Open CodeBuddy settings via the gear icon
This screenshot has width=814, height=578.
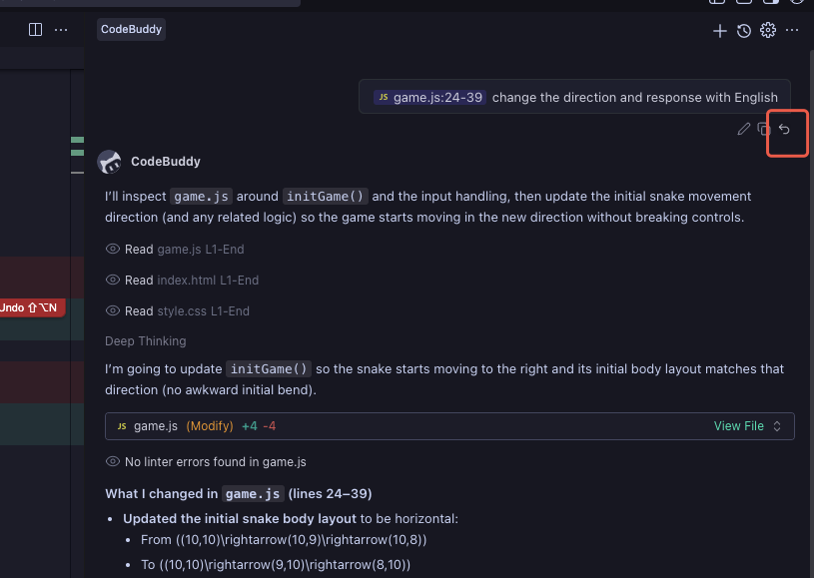[x=767, y=31]
